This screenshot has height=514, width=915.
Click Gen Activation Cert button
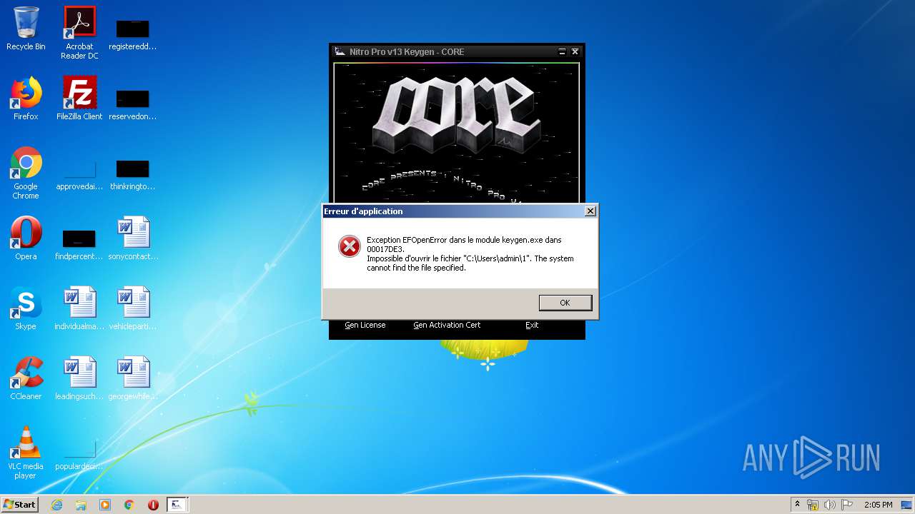[447, 325]
